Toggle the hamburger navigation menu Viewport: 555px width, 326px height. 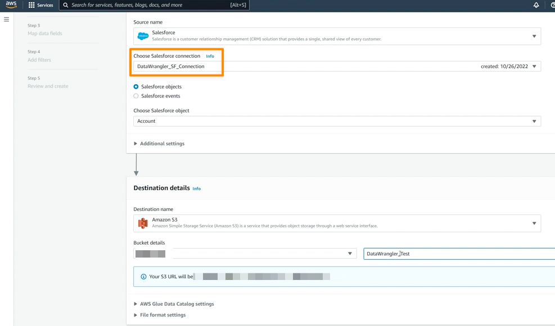click(6, 20)
